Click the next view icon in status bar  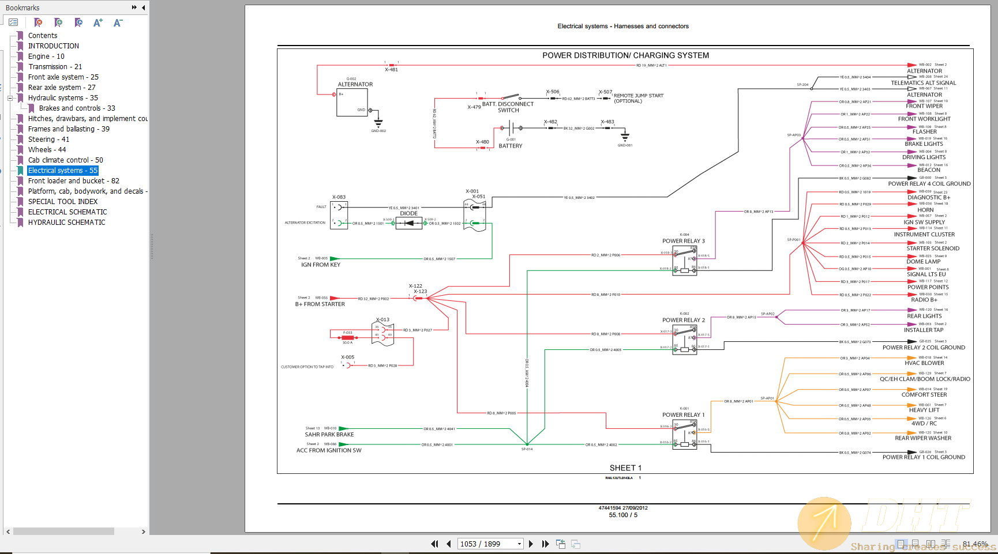(x=575, y=544)
